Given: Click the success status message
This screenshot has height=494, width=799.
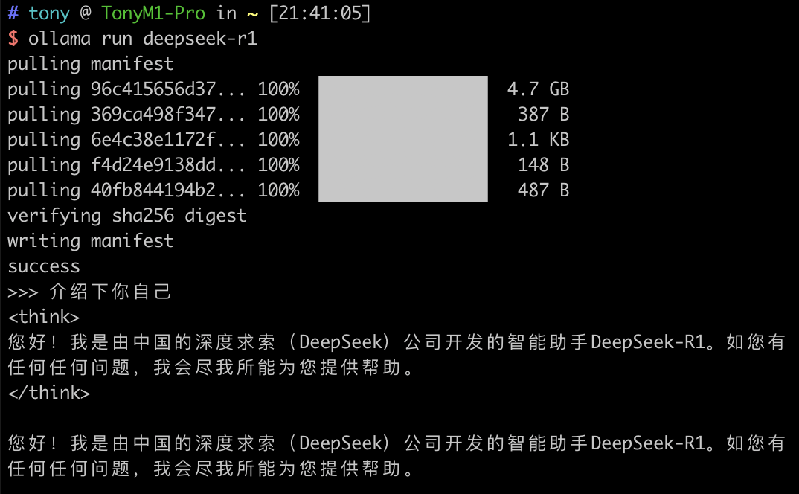Looking at the screenshot, I should [x=43, y=266].
